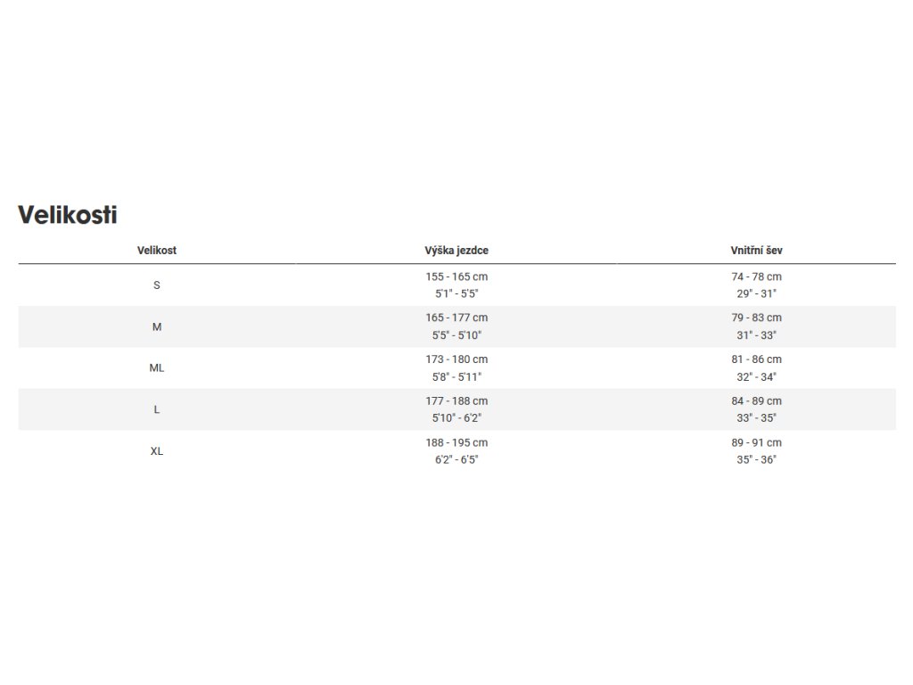The height and width of the screenshot is (685, 913).
Task: Click the Velikosti heading
Action: (68, 215)
